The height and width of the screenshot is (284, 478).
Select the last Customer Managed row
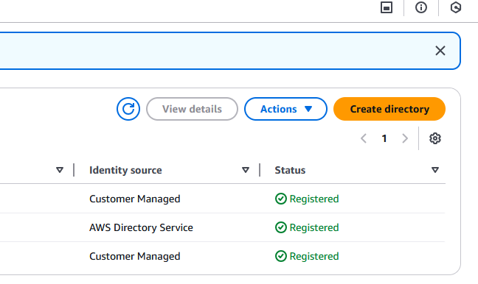point(223,256)
